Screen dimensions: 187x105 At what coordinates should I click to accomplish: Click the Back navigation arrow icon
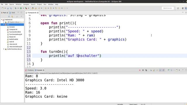tap(59, 8)
